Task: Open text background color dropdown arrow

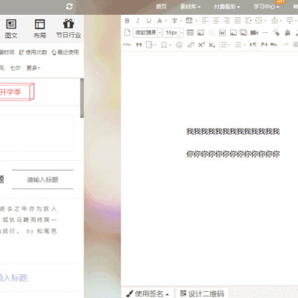Action: (x=197, y=21)
